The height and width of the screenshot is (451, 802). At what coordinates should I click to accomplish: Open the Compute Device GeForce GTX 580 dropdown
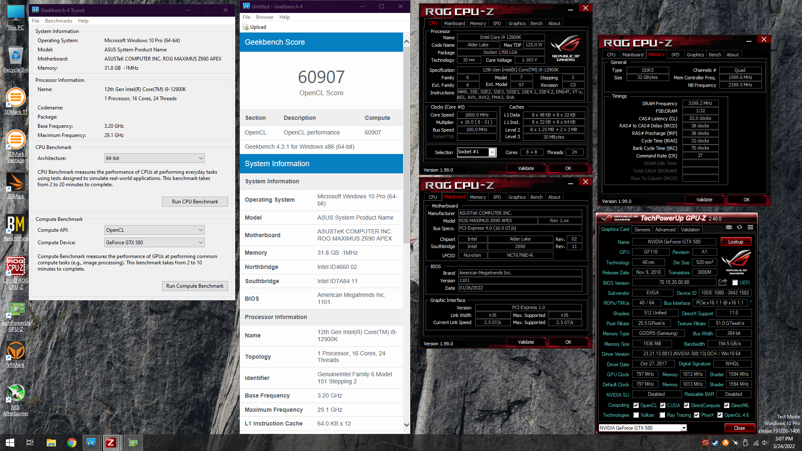154,243
